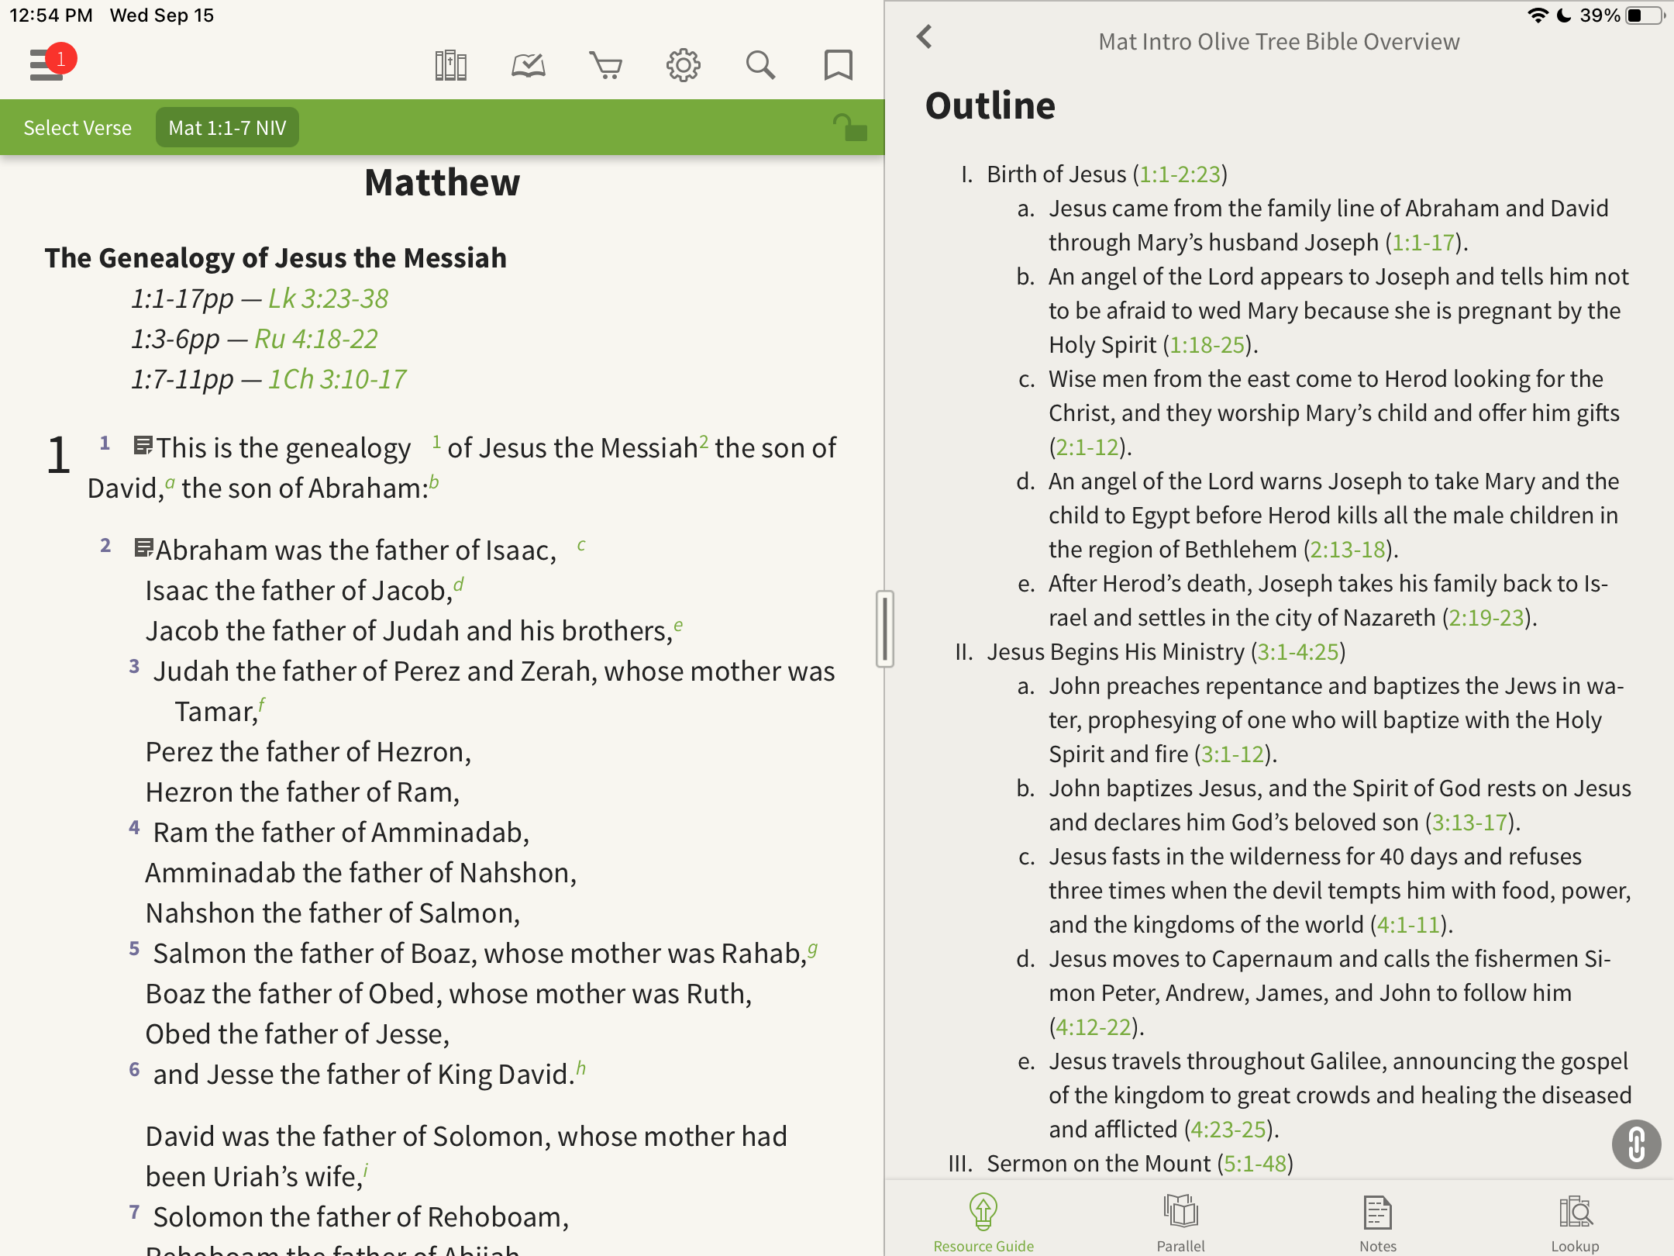
Task: Open cross-reference a after 'David,'
Action: 170,484
